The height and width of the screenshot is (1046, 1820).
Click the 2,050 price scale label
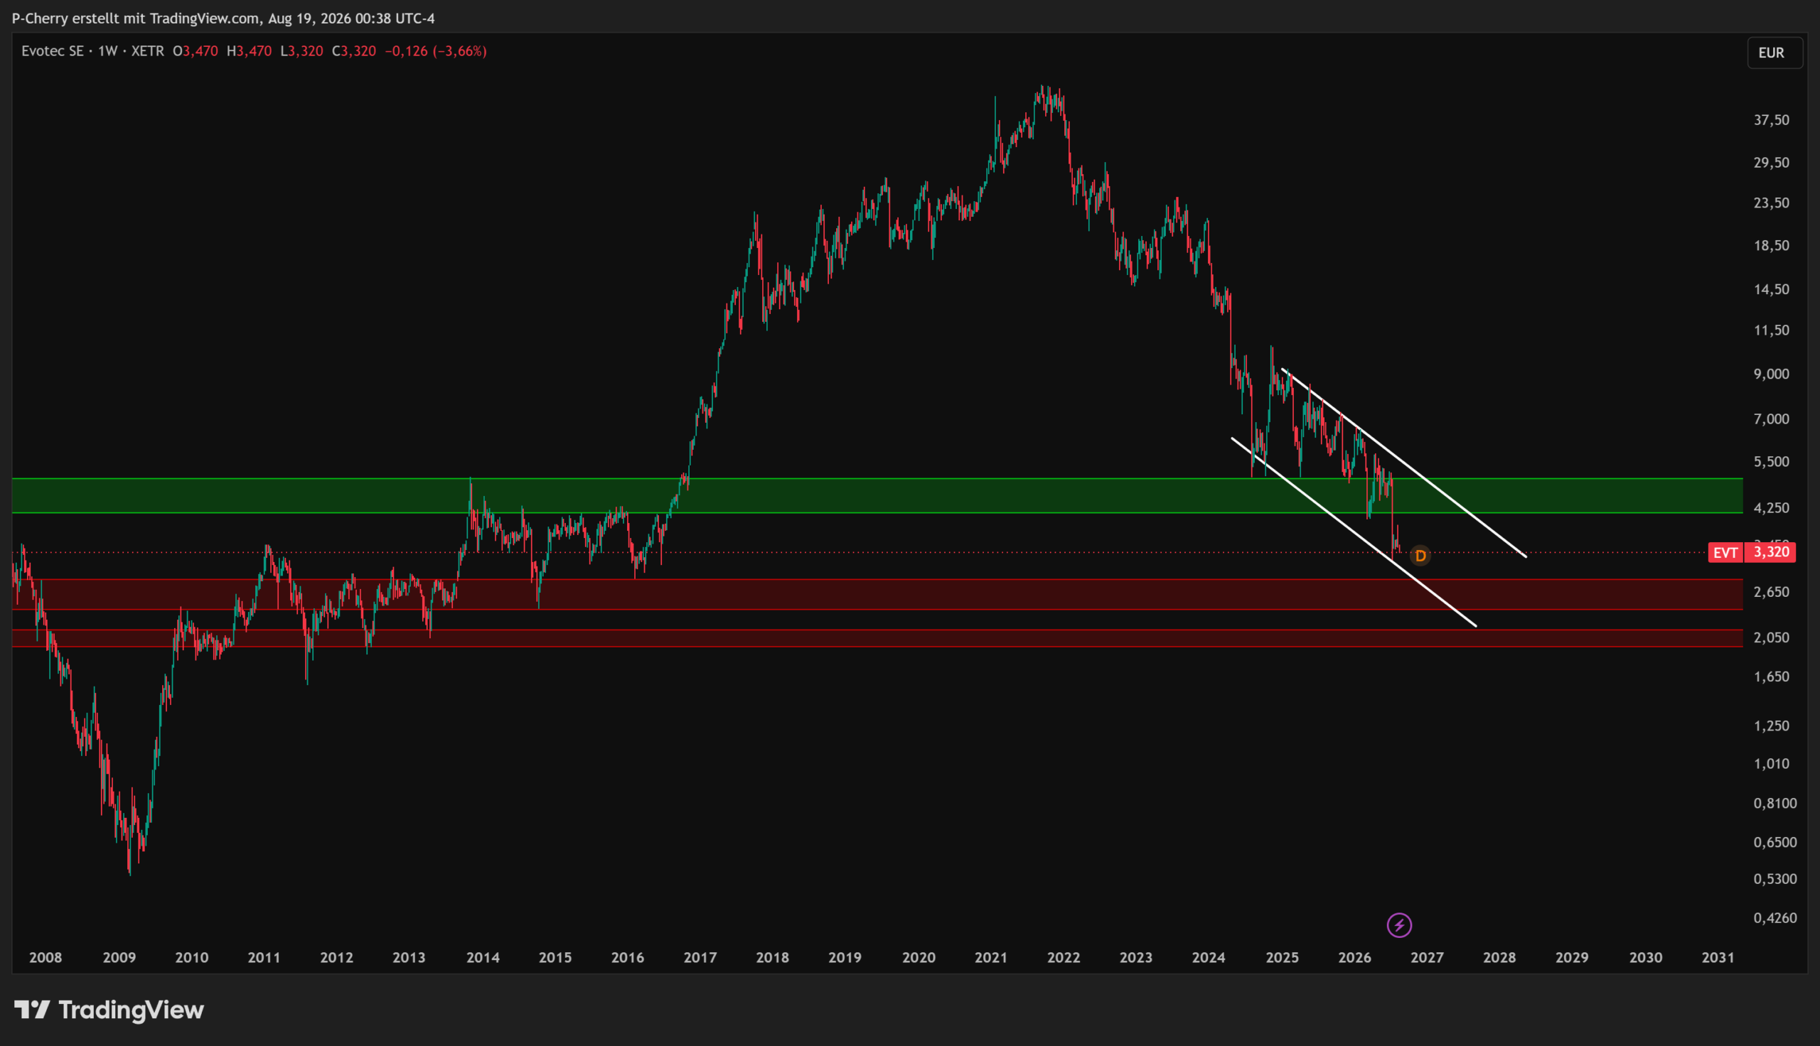pyautogui.click(x=1772, y=637)
